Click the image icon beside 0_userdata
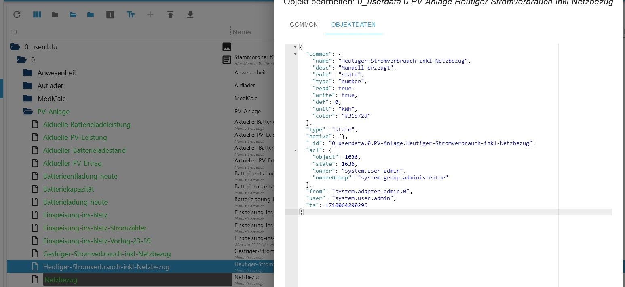The height and width of the screenshot is (287, 625). (x=227, y=46)
